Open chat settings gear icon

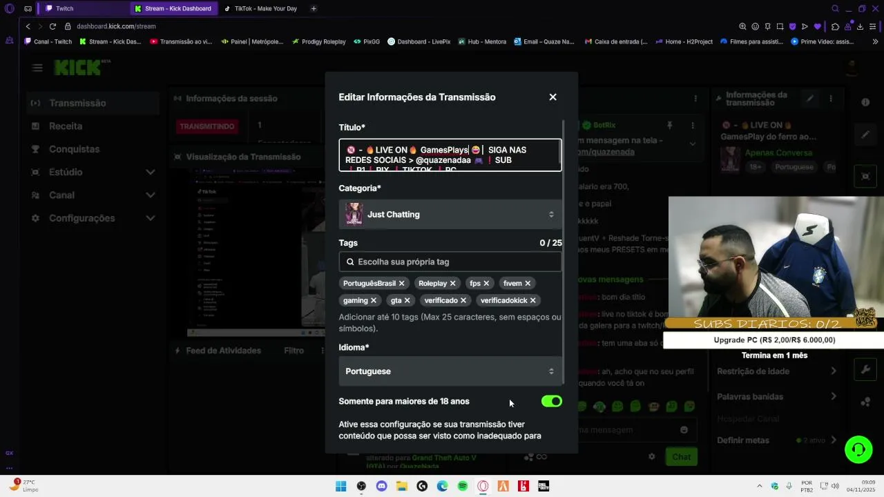tap(651, 457)
